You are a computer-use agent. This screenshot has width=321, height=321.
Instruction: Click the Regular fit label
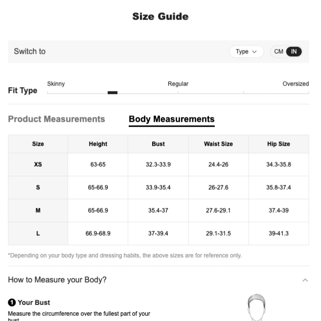coord(178,84)
